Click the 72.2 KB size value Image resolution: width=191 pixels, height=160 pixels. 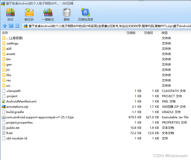tap(136, 133)
